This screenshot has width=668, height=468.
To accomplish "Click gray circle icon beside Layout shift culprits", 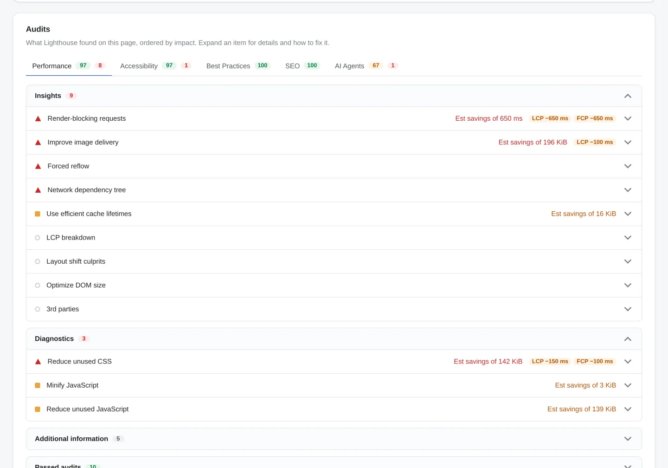I will pyautogui.click(x=38, y=261).
